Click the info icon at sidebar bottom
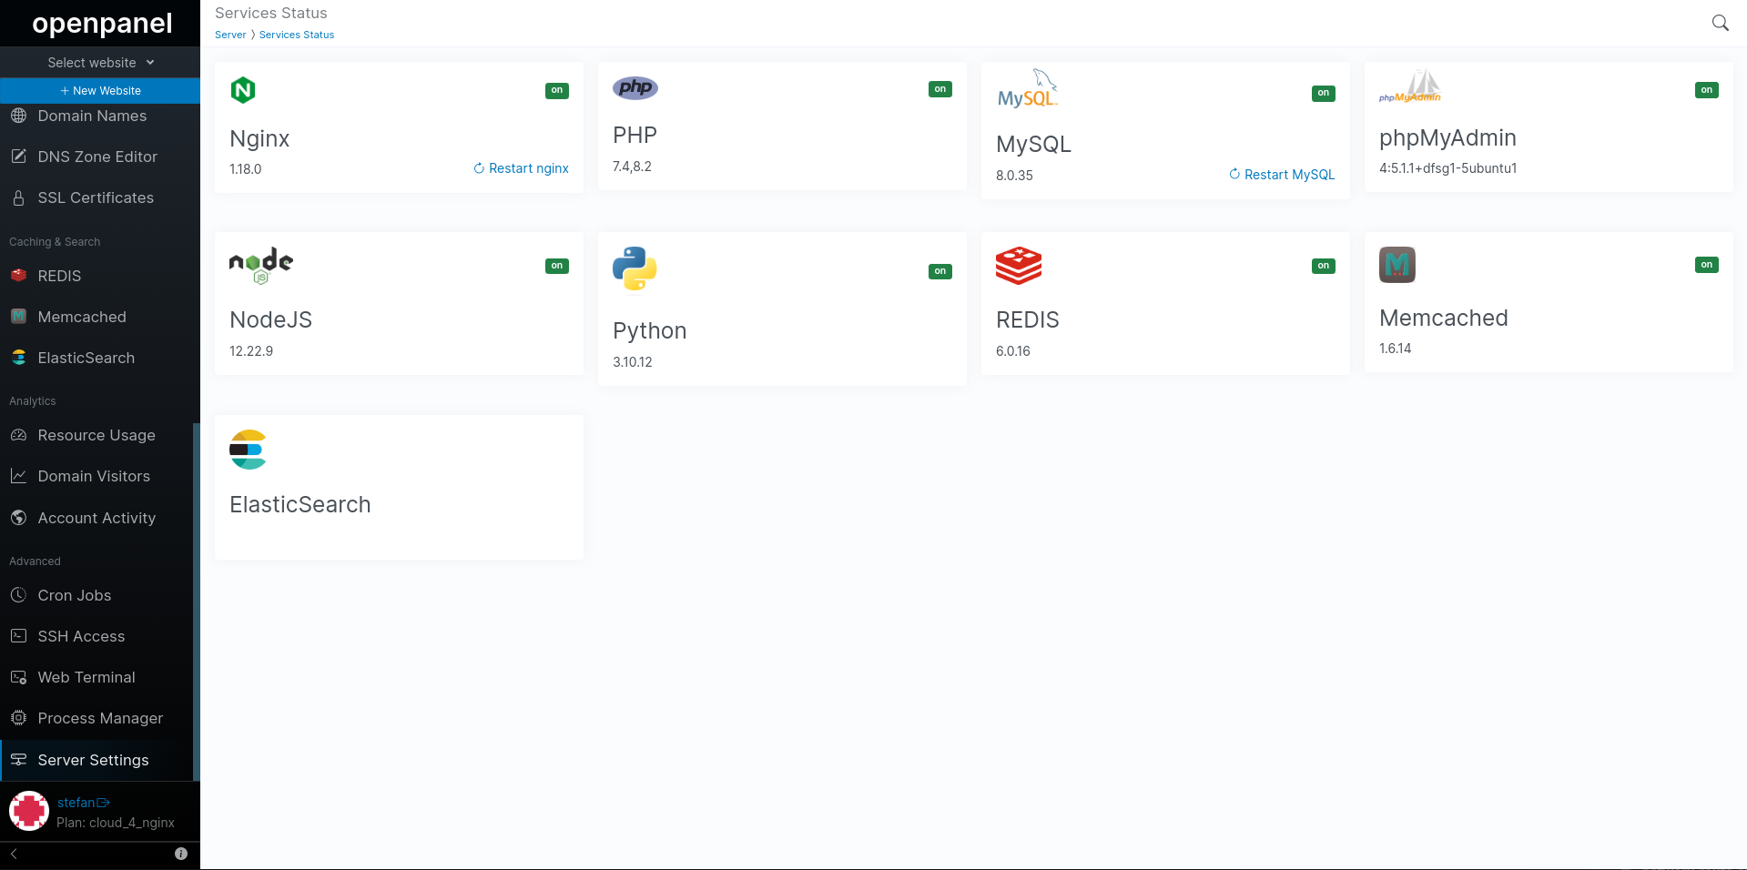 [181, 854]
